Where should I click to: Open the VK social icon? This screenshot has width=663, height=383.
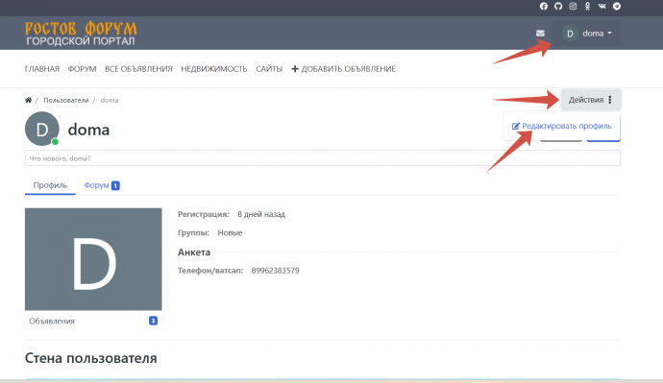(602, 7)
